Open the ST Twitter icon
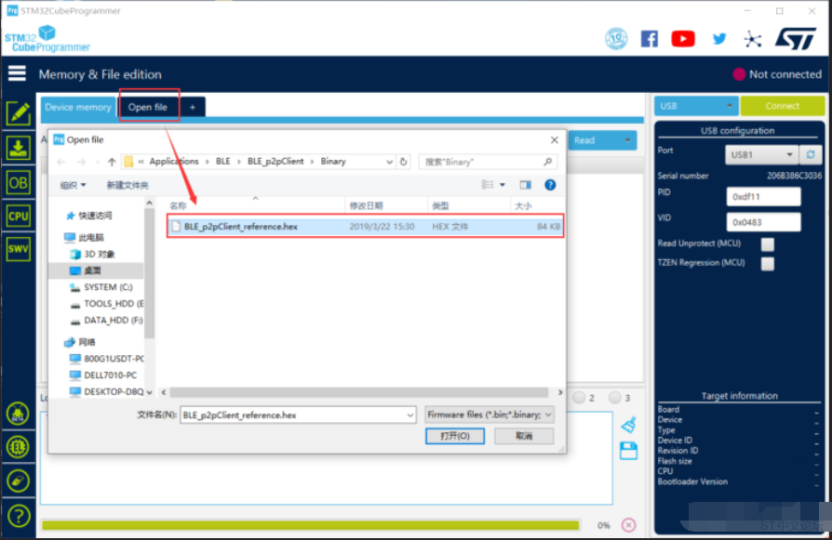Image resolution: width=832 pixels, height=540 pixels. click(x=719, y=39)
